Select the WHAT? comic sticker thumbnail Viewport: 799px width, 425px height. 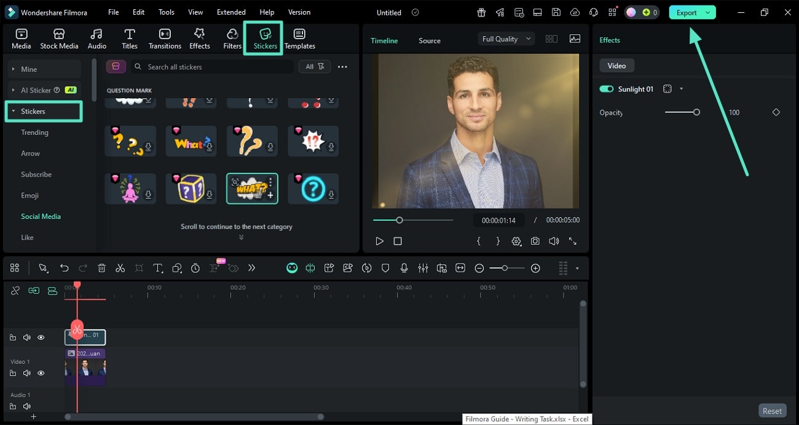(252, 188)
